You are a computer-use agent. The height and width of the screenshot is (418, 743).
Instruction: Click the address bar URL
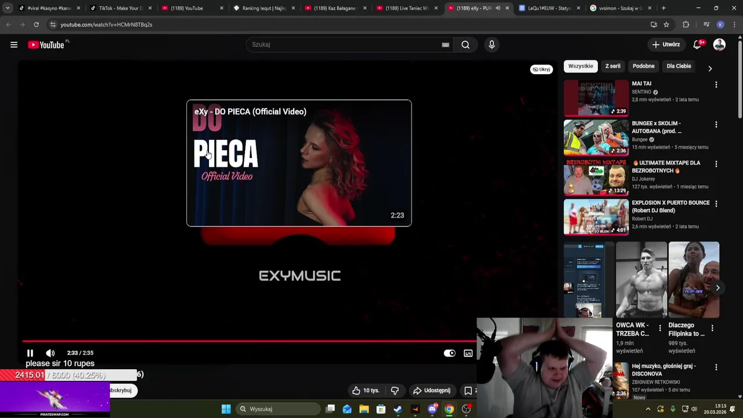[x=106, y=24]
